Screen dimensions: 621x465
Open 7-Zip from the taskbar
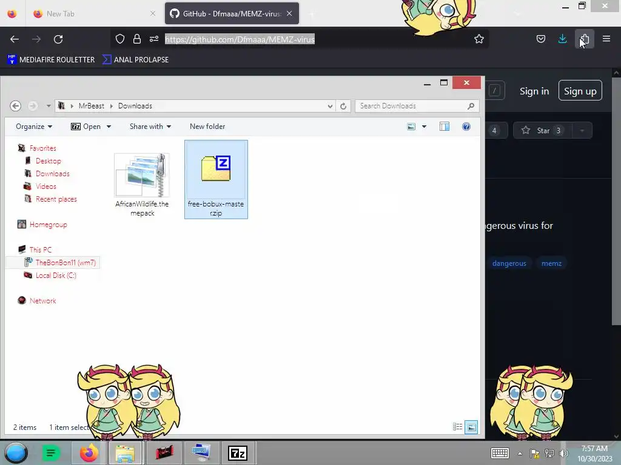(x=238, y=453)
